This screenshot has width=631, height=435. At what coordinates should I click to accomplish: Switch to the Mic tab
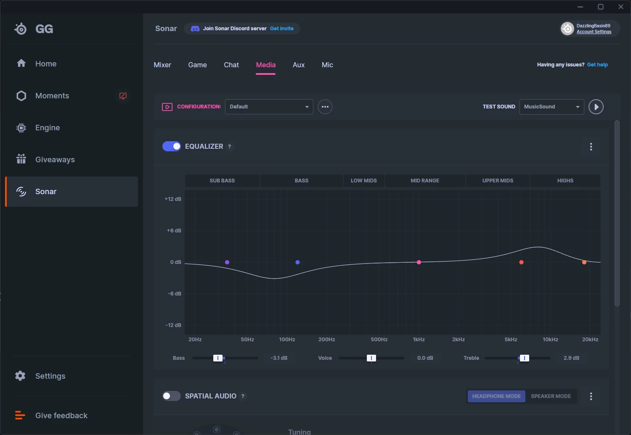327,65
